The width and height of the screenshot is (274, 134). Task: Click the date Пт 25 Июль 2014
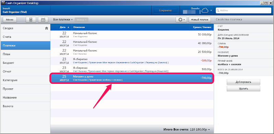(x=228, y=38)
